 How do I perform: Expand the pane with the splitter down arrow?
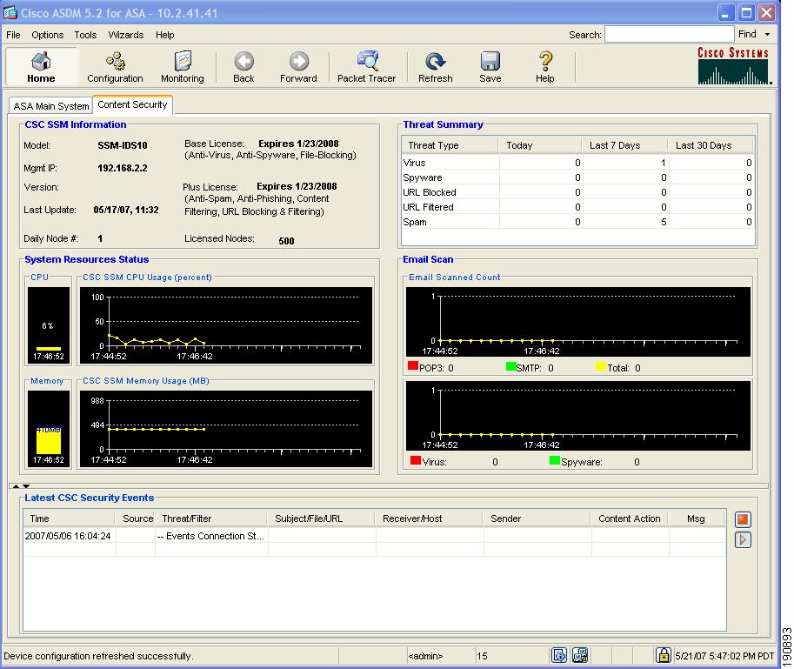point(26,486)
